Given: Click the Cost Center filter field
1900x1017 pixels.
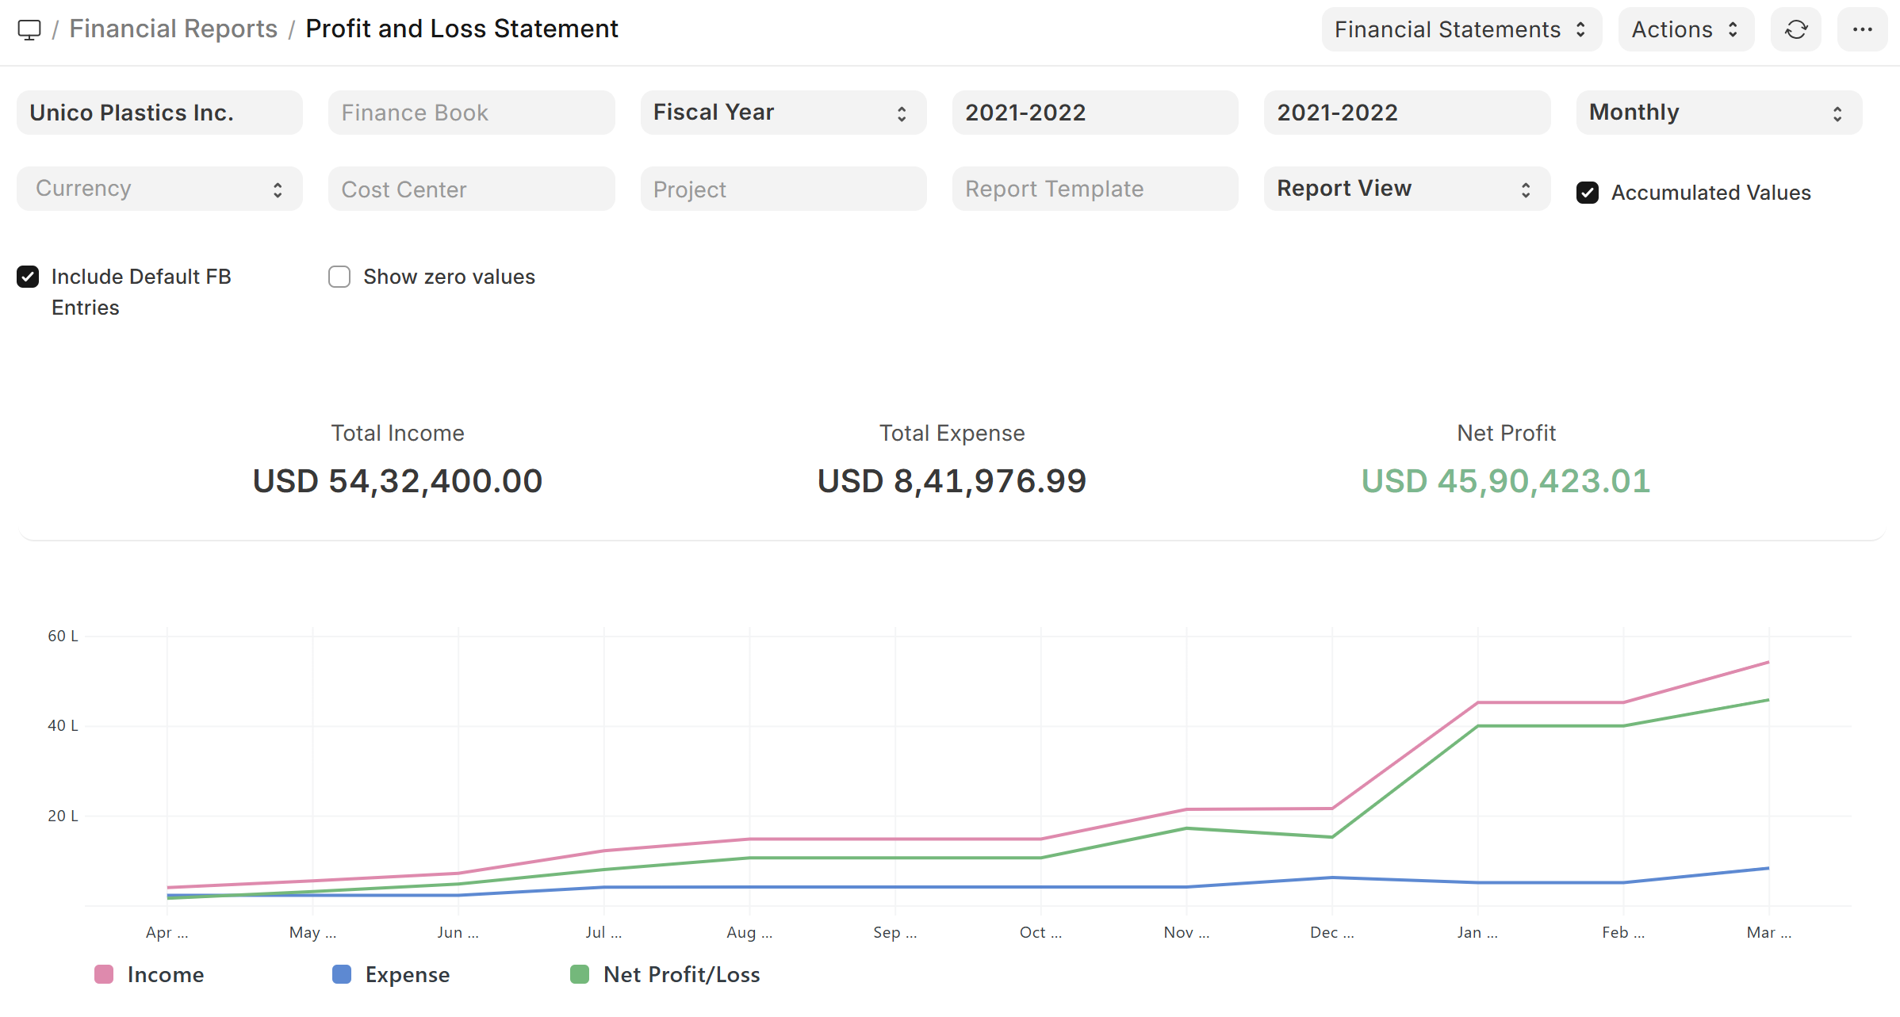Looking at the screenshot, I should (472, 189).
